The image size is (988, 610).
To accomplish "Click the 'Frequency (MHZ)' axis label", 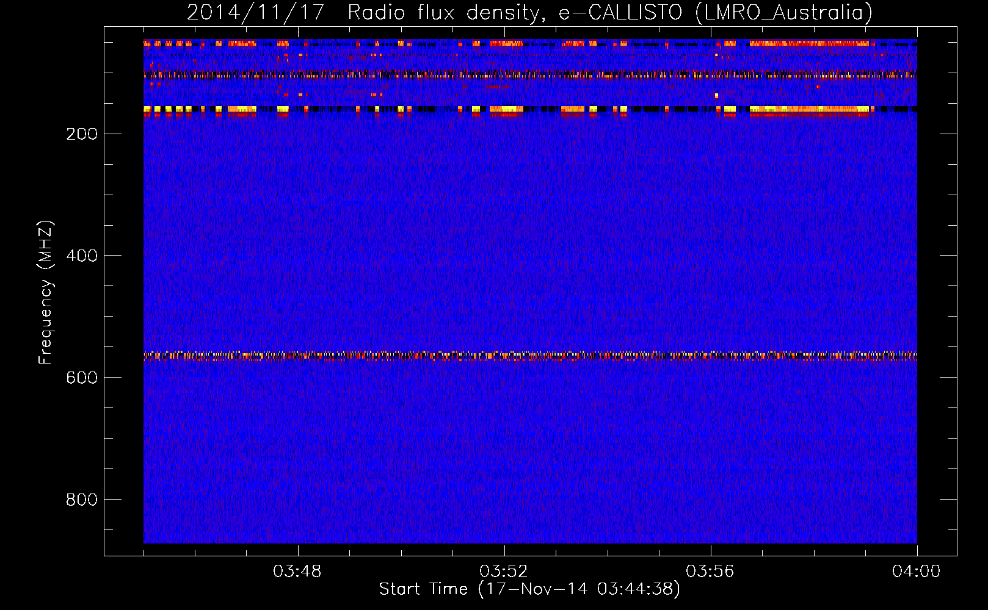I will (46, 293).
